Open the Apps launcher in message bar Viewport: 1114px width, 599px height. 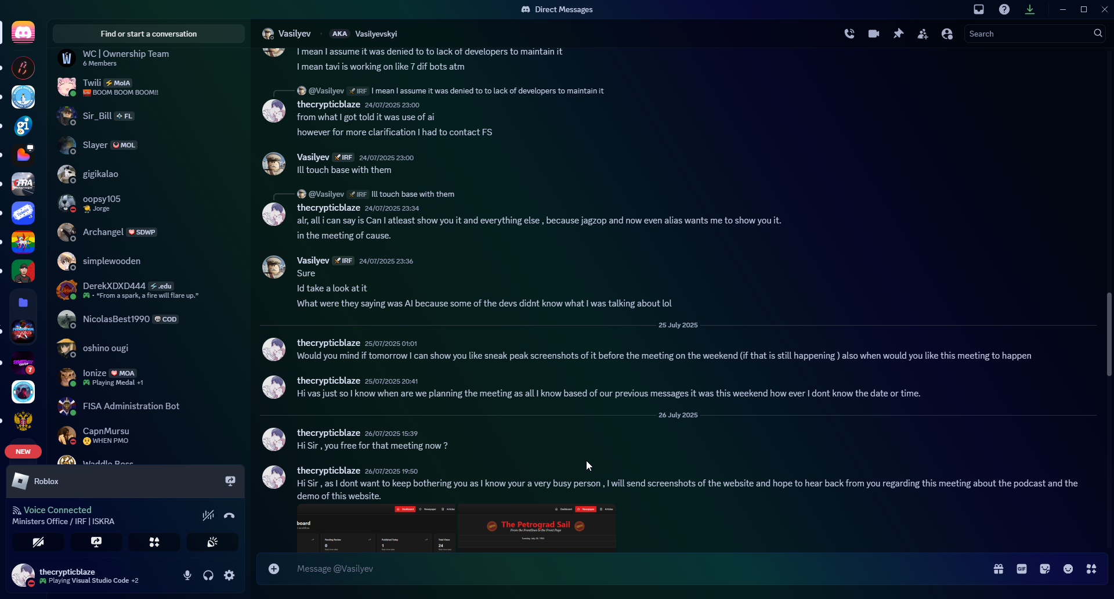click(1091, 569)
